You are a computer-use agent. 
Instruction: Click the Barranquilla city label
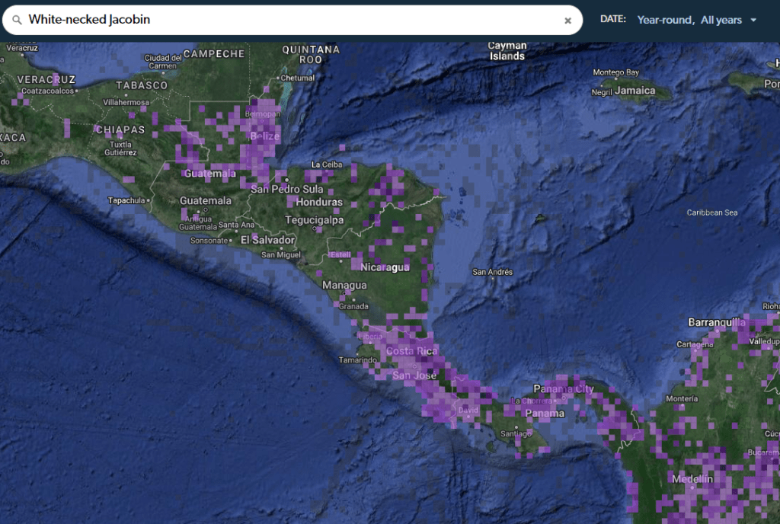click(716, 322)
